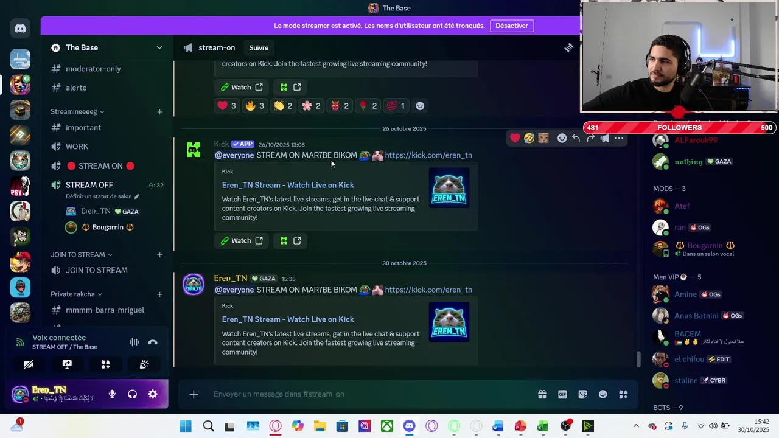779x438 pixels.
Task: Toggle the heart reaction with count 3
Action: pyautogui.click(x=226, y=106)
